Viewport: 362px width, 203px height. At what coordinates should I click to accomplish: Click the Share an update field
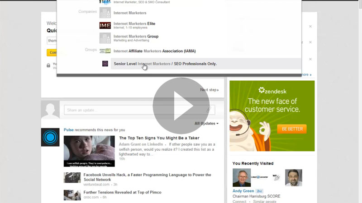tap(139, 110)
